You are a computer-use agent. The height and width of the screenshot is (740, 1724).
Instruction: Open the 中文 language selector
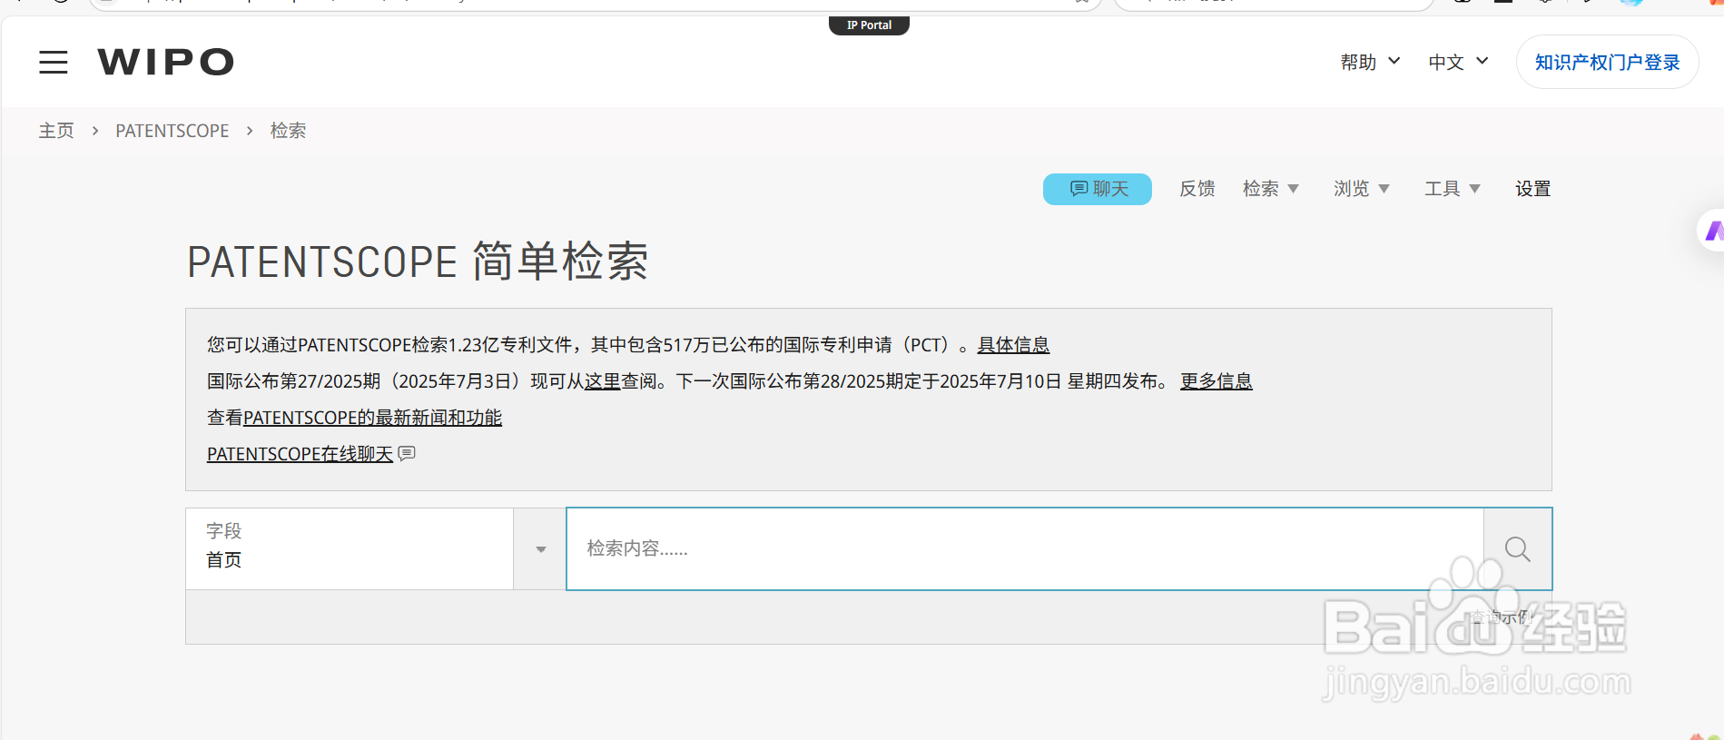[1458, 62]
